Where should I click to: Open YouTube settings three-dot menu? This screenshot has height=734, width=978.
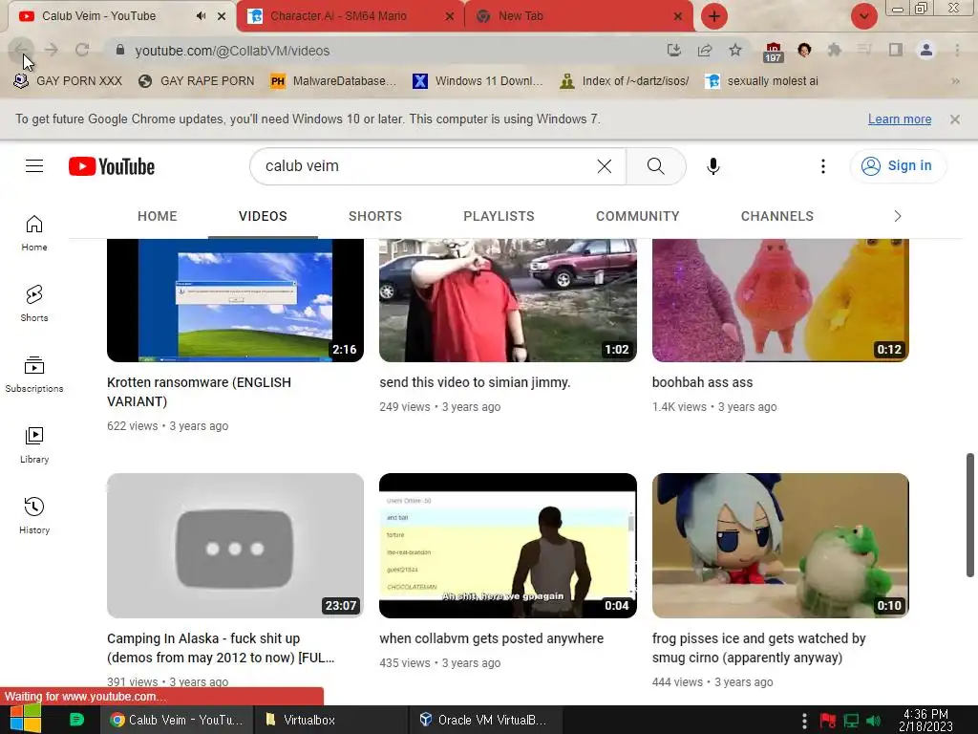tap(822, 166)
